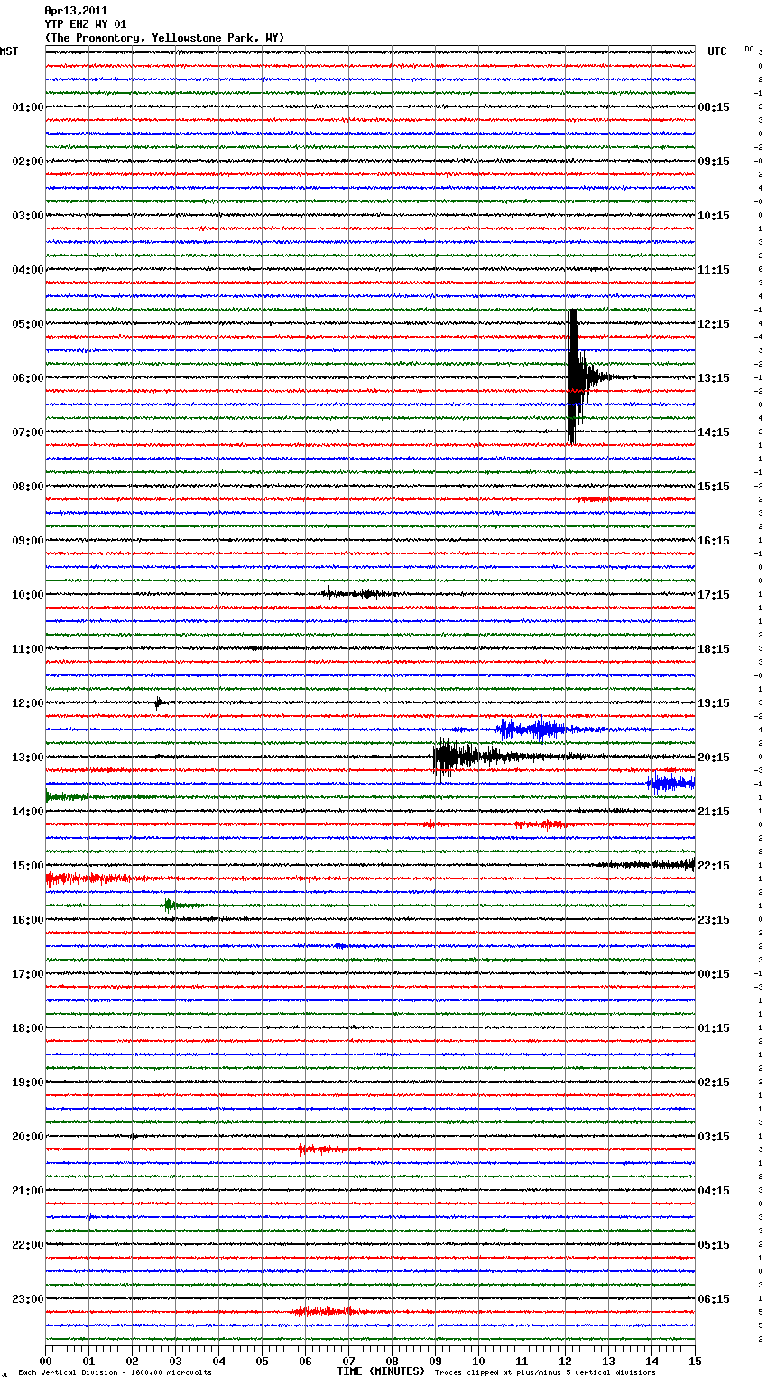Select the "15:00" MST row label
The width and height of the screenshot is (767, 1385).
click(28, 866)
